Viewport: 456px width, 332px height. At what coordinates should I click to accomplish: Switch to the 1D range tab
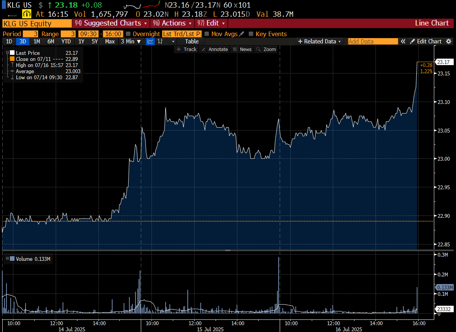coord(9,41)
